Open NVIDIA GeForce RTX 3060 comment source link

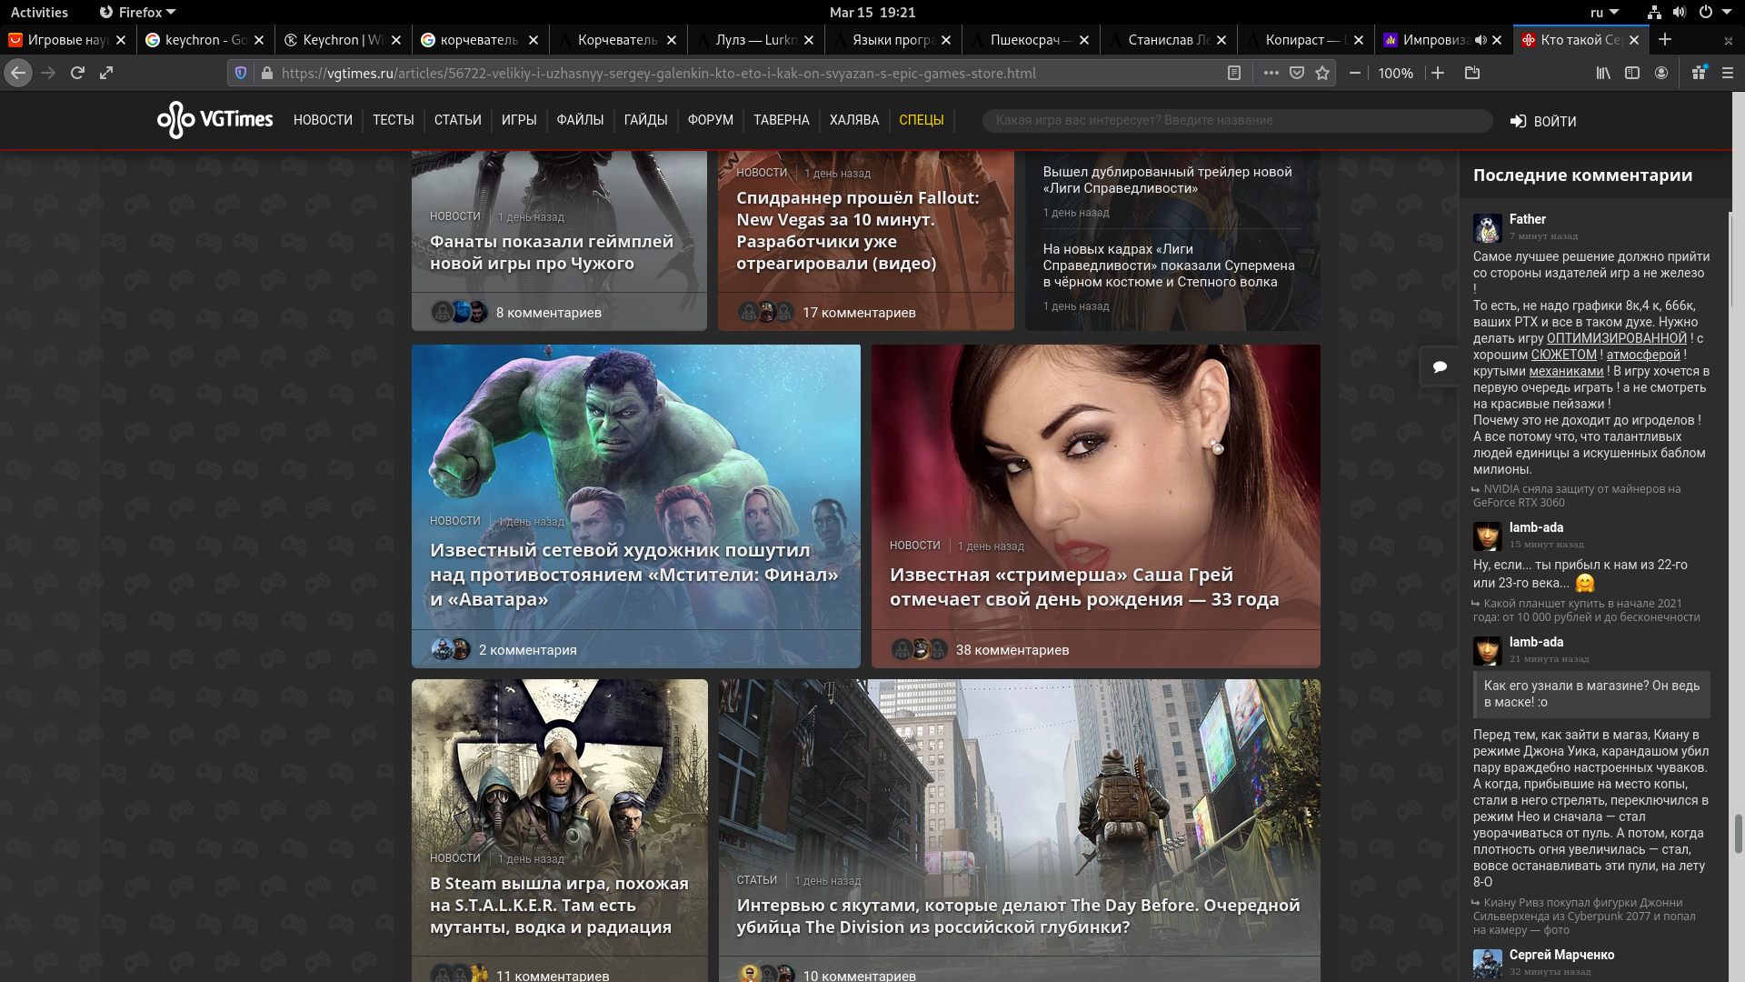[1577, 496]
